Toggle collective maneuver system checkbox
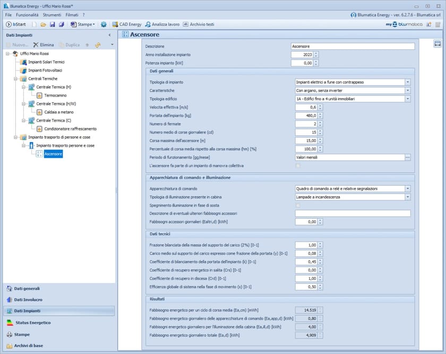This screenshot has height=354, width=446. click(298, 166)
